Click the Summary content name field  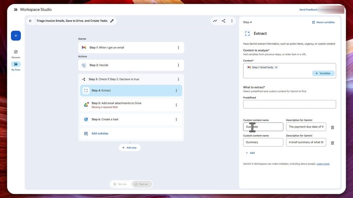(263, 142)
